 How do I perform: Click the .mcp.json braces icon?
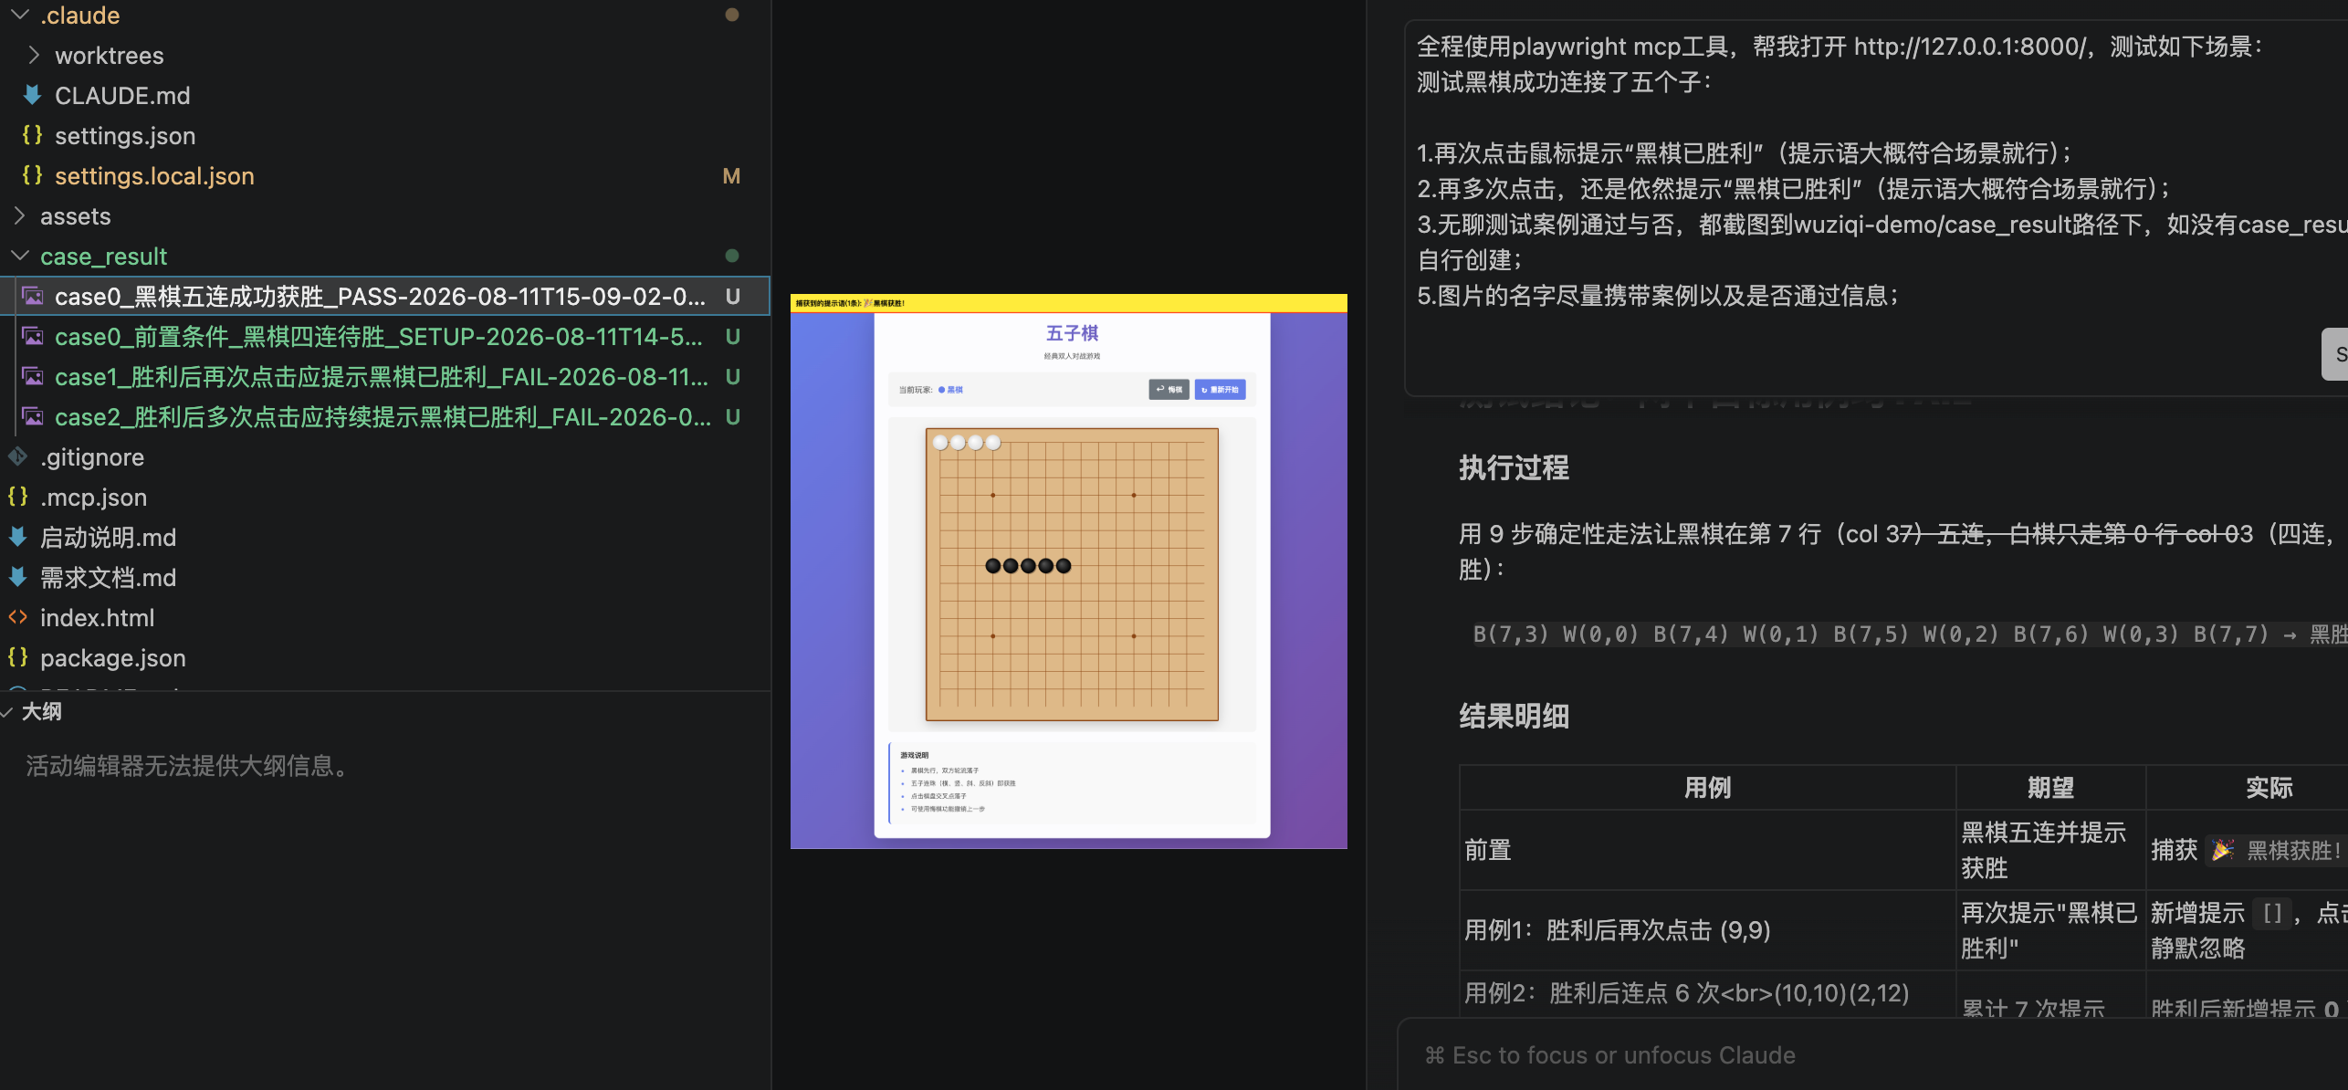[x=18, y=497]
